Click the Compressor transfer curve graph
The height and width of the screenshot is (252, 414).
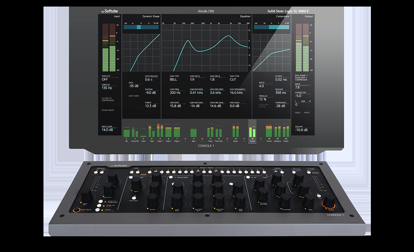tap(272, 52)
